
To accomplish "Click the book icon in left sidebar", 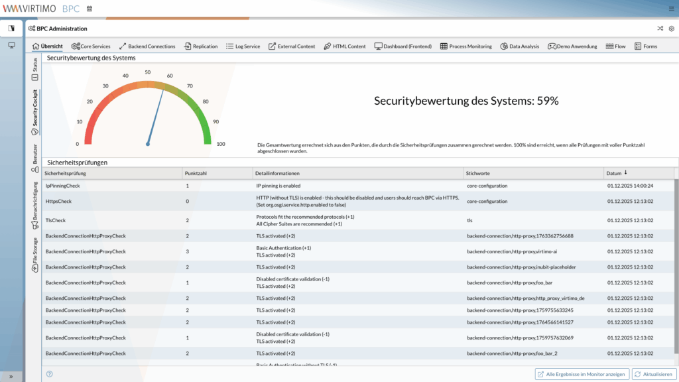I will click(11, 29).
